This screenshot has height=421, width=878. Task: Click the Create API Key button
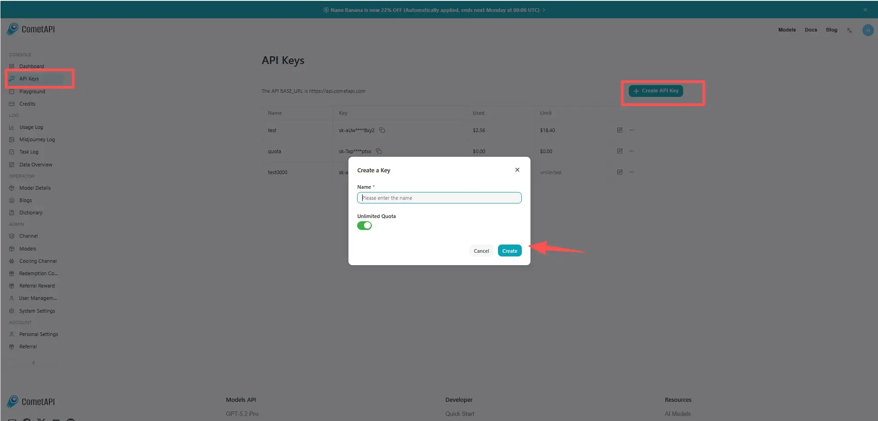click(656, 91)
